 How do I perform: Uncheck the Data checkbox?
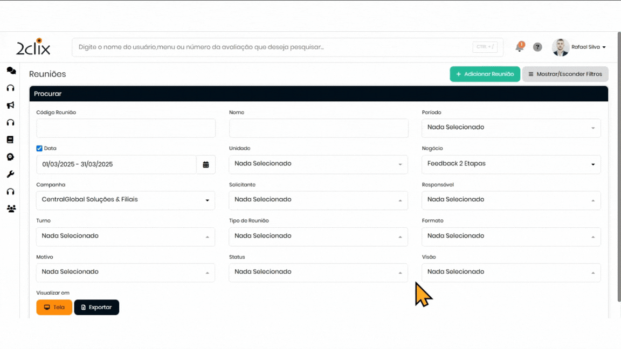click(x=39, y=148)
